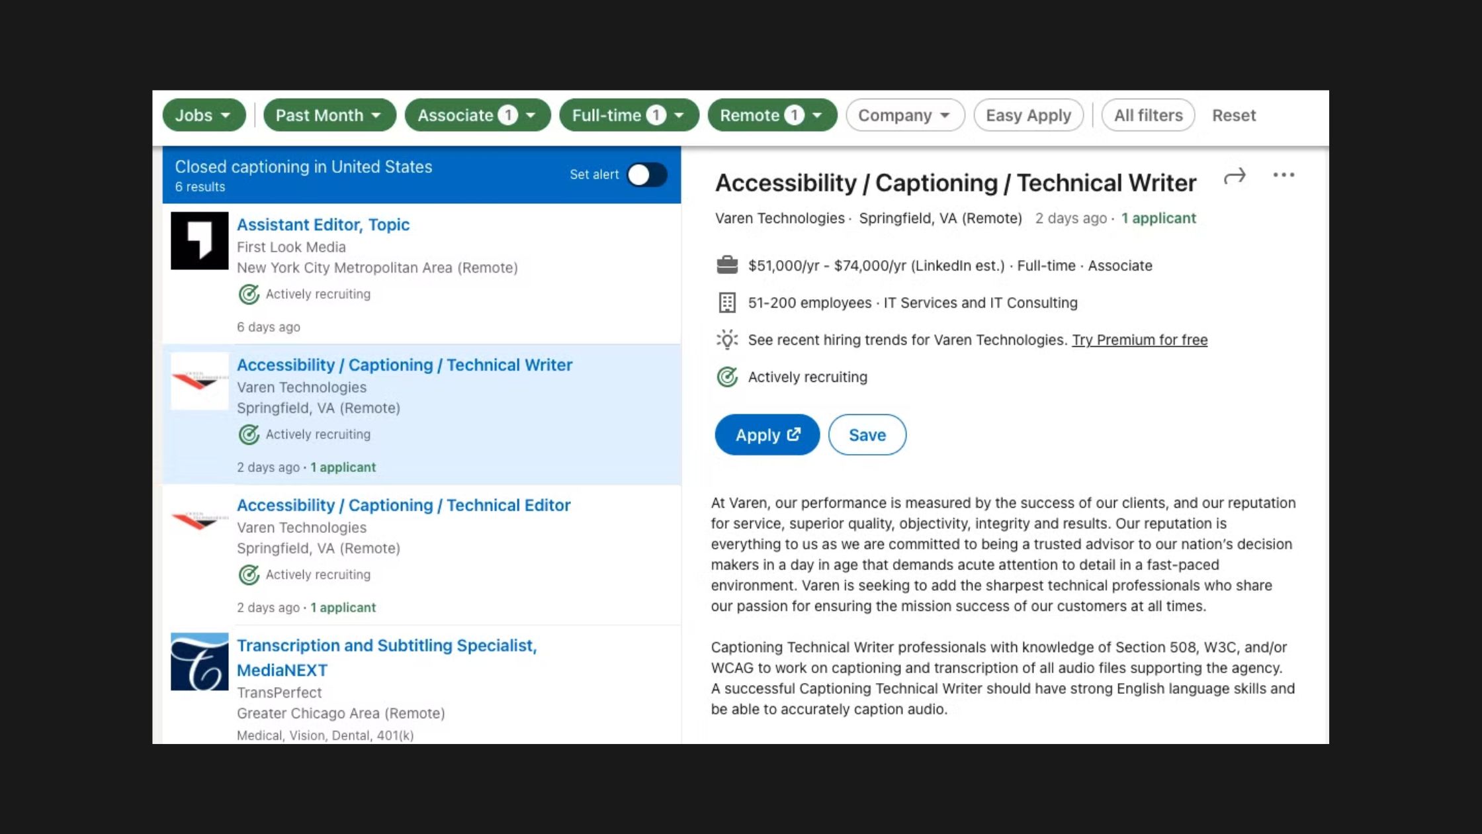Click the actively recruiting target icon in details
1482x834 pixels.
click(727, 377)
